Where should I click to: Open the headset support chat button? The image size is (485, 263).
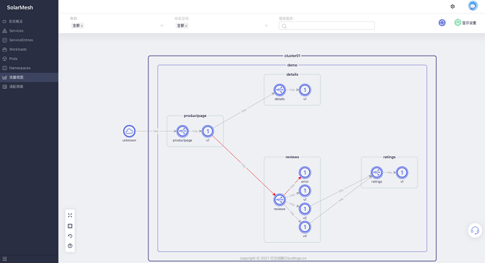pos(475,230)
